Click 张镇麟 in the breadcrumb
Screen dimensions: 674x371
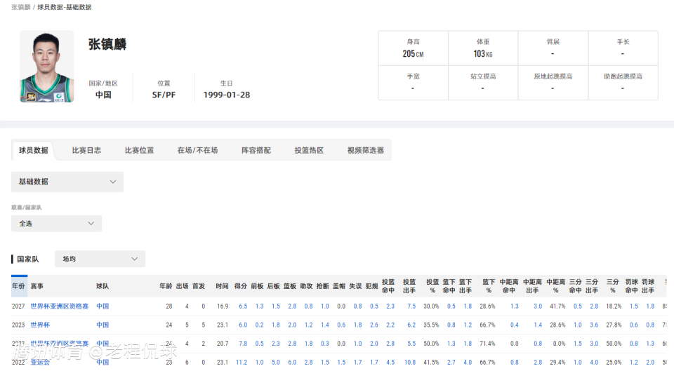[20, 7]
